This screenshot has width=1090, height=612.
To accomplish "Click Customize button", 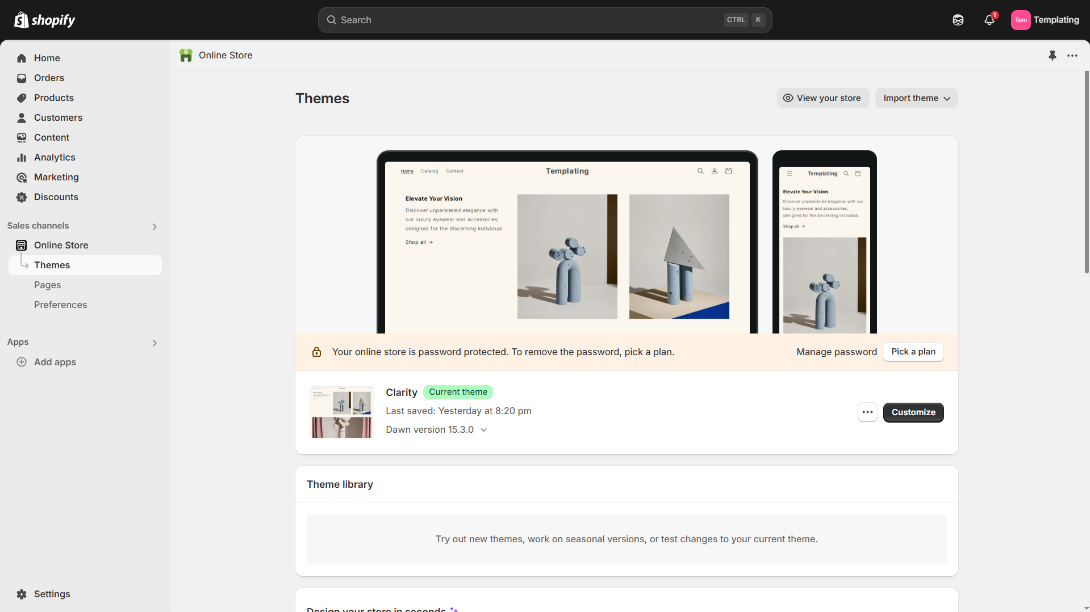I will pos(913,412).
